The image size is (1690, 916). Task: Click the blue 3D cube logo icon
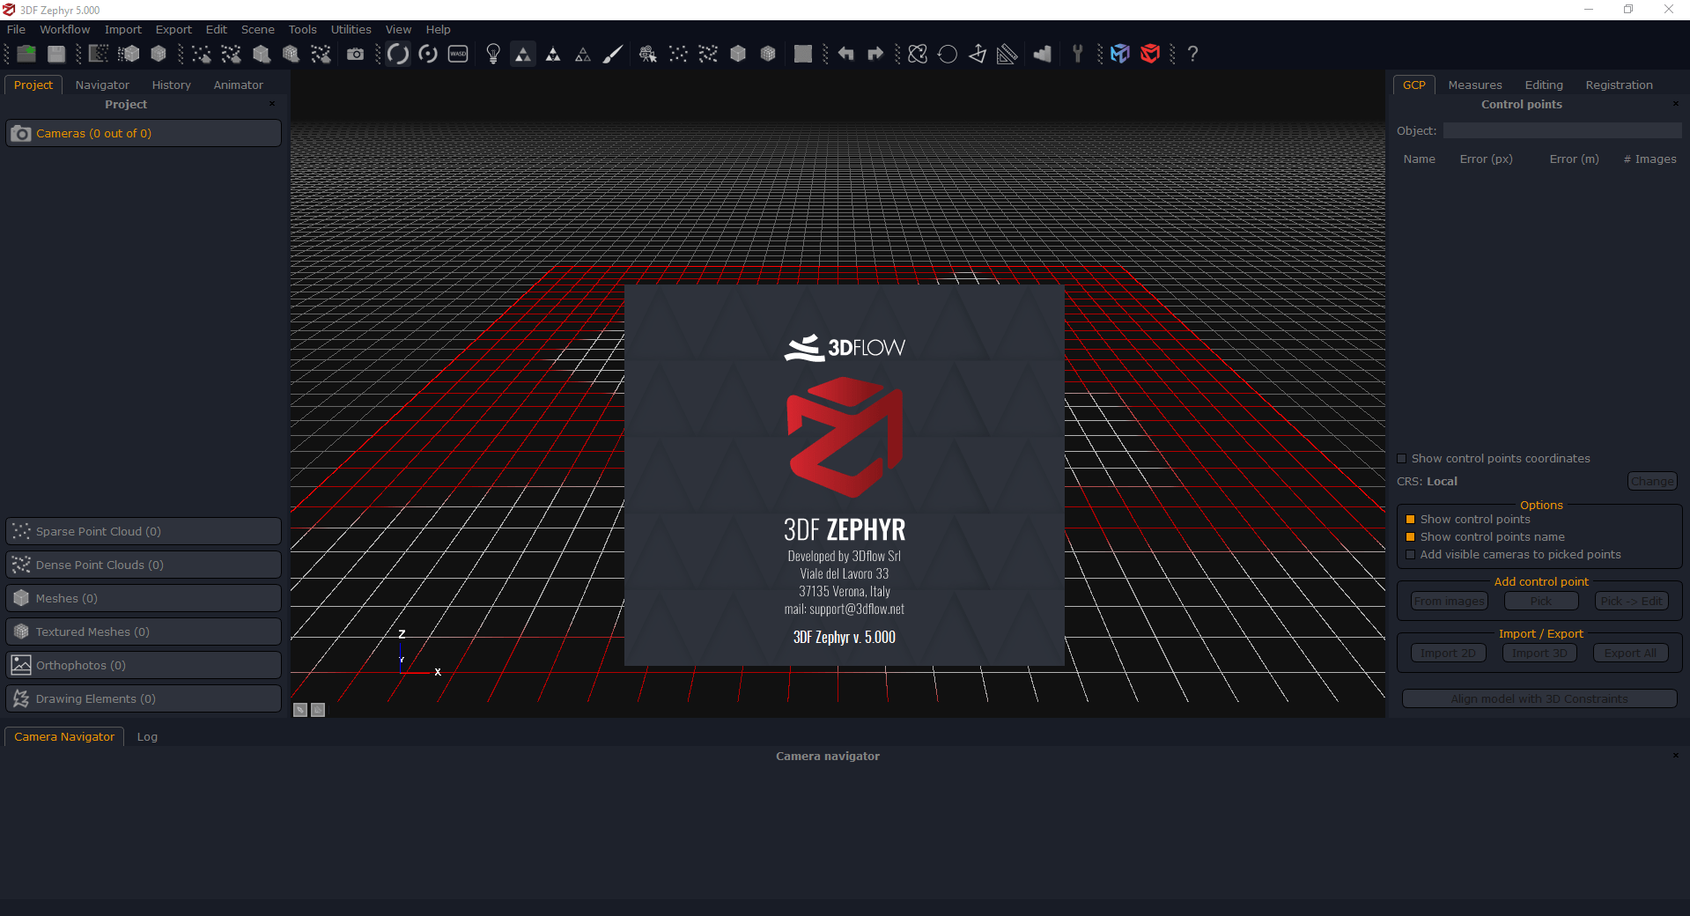click(1120, 54)
